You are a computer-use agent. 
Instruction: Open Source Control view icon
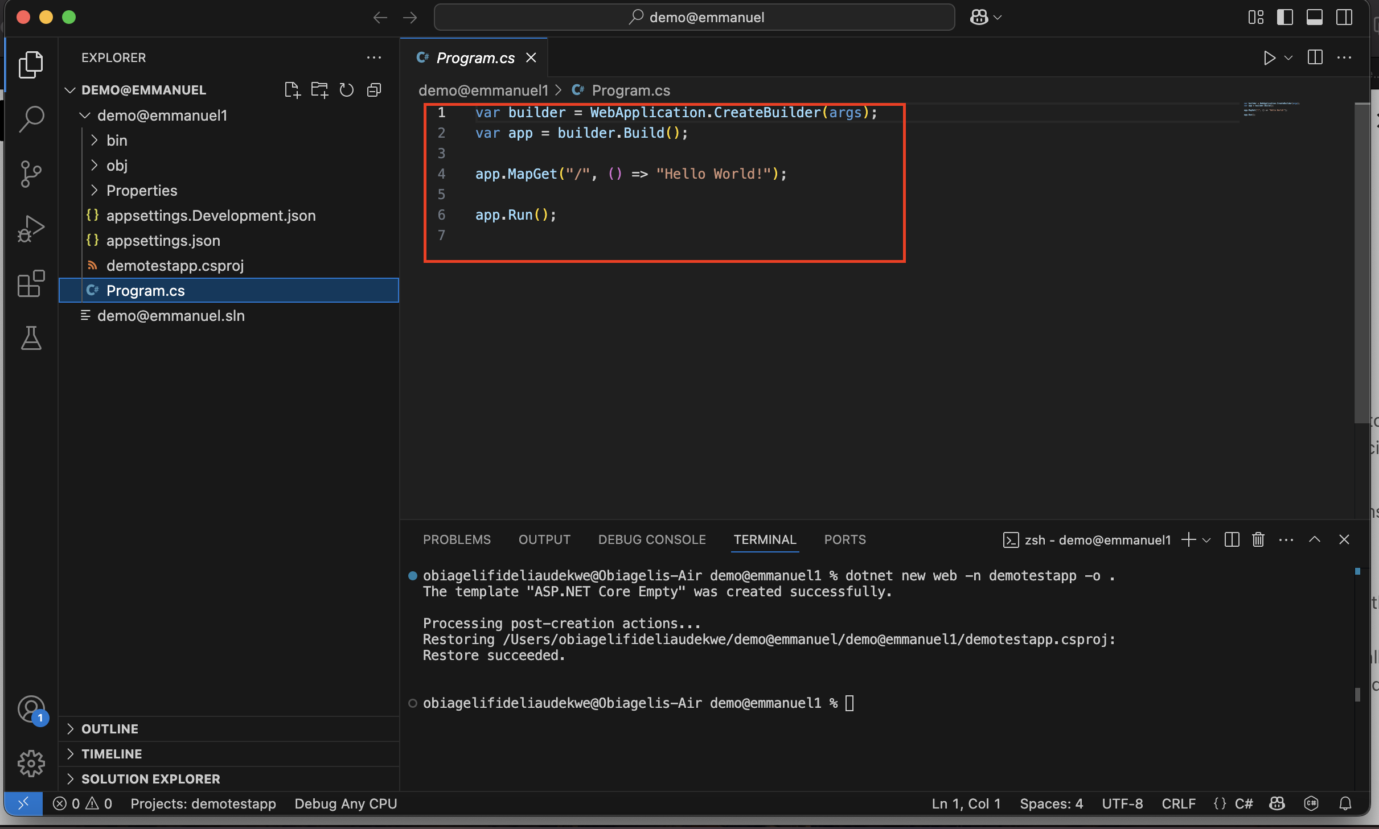[x=31, y=174]
